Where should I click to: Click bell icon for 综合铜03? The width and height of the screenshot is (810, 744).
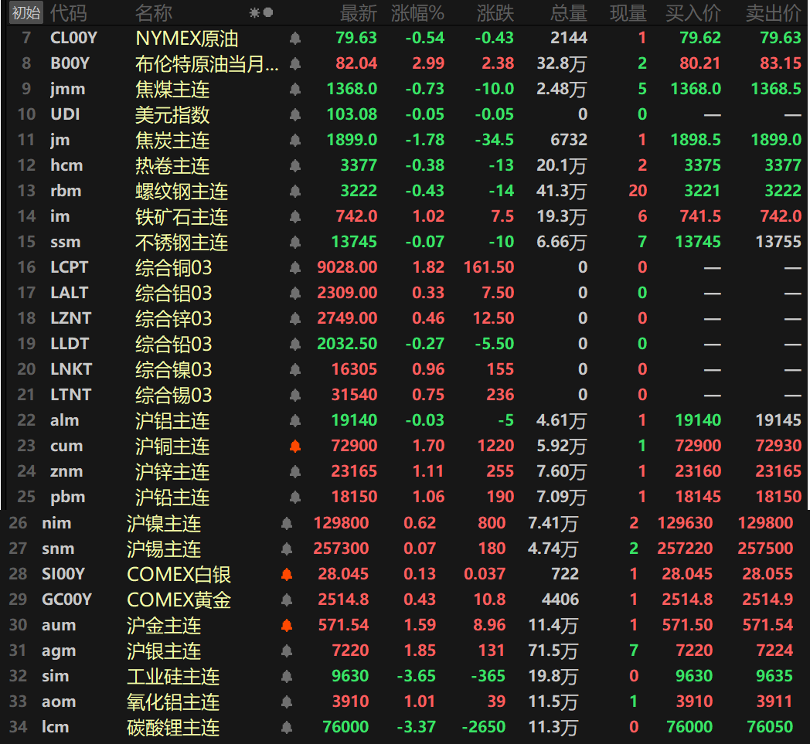295,267
